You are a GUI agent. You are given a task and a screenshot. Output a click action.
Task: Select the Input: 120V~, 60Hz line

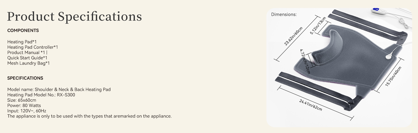tap(27, 111)
